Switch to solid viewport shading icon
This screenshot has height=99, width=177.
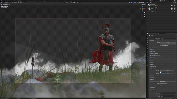pyautogui.click(x=141, y=3)
